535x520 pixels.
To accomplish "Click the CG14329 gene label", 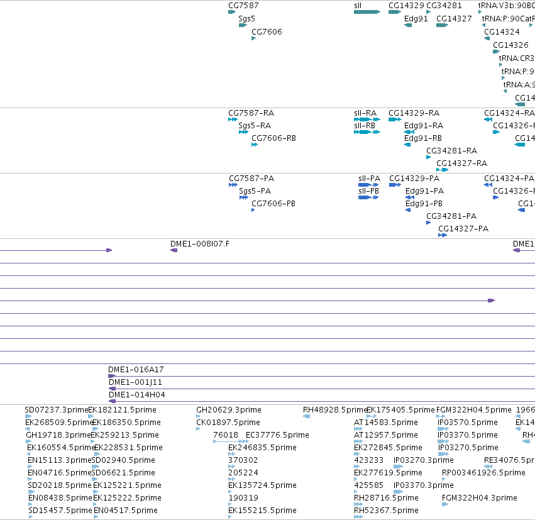I will 406,6.
